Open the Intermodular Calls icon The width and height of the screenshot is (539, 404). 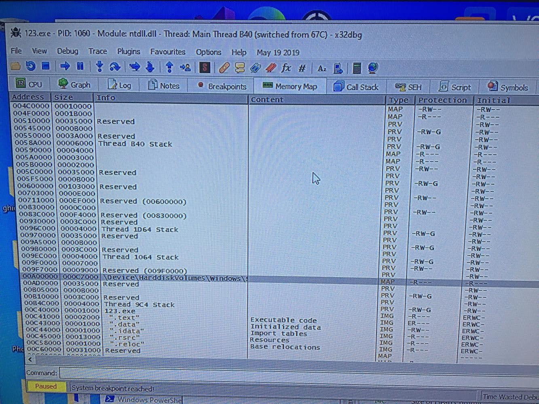click(x=338, y=69)
